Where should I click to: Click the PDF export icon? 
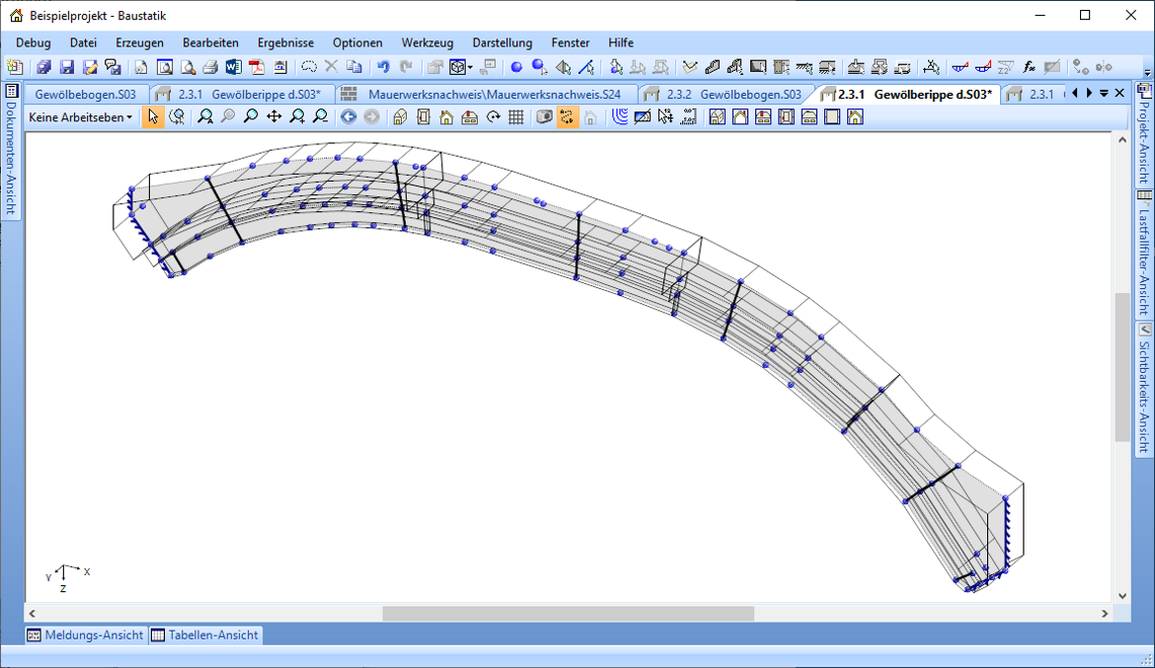click(257, 67)
